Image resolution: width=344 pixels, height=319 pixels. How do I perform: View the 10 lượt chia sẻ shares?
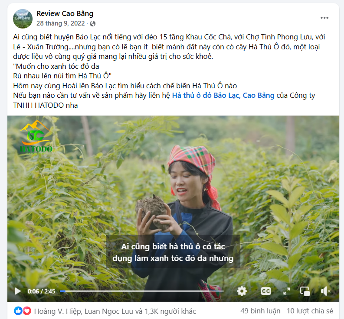[x=310, y=311]
